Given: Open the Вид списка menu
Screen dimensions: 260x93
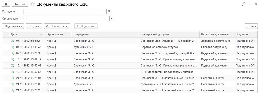Looking at the screenshot, I should pos(13,26).
